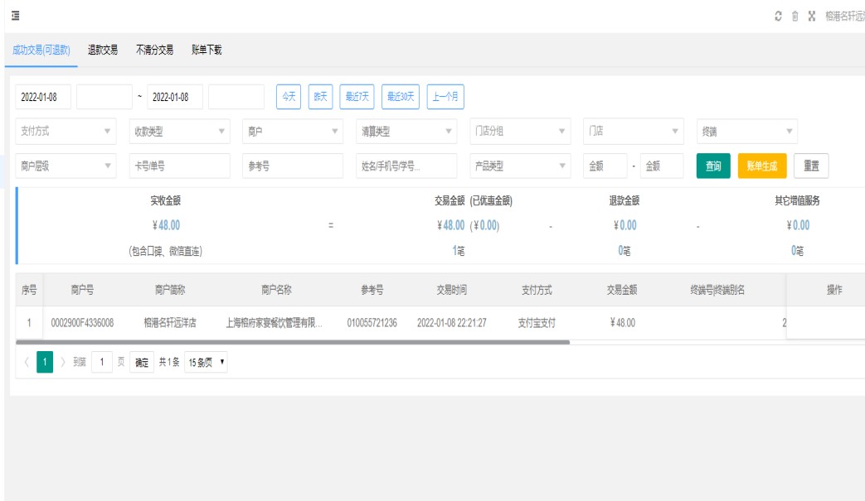
Task: Click the green 查询 button
Action: [713, 166]
